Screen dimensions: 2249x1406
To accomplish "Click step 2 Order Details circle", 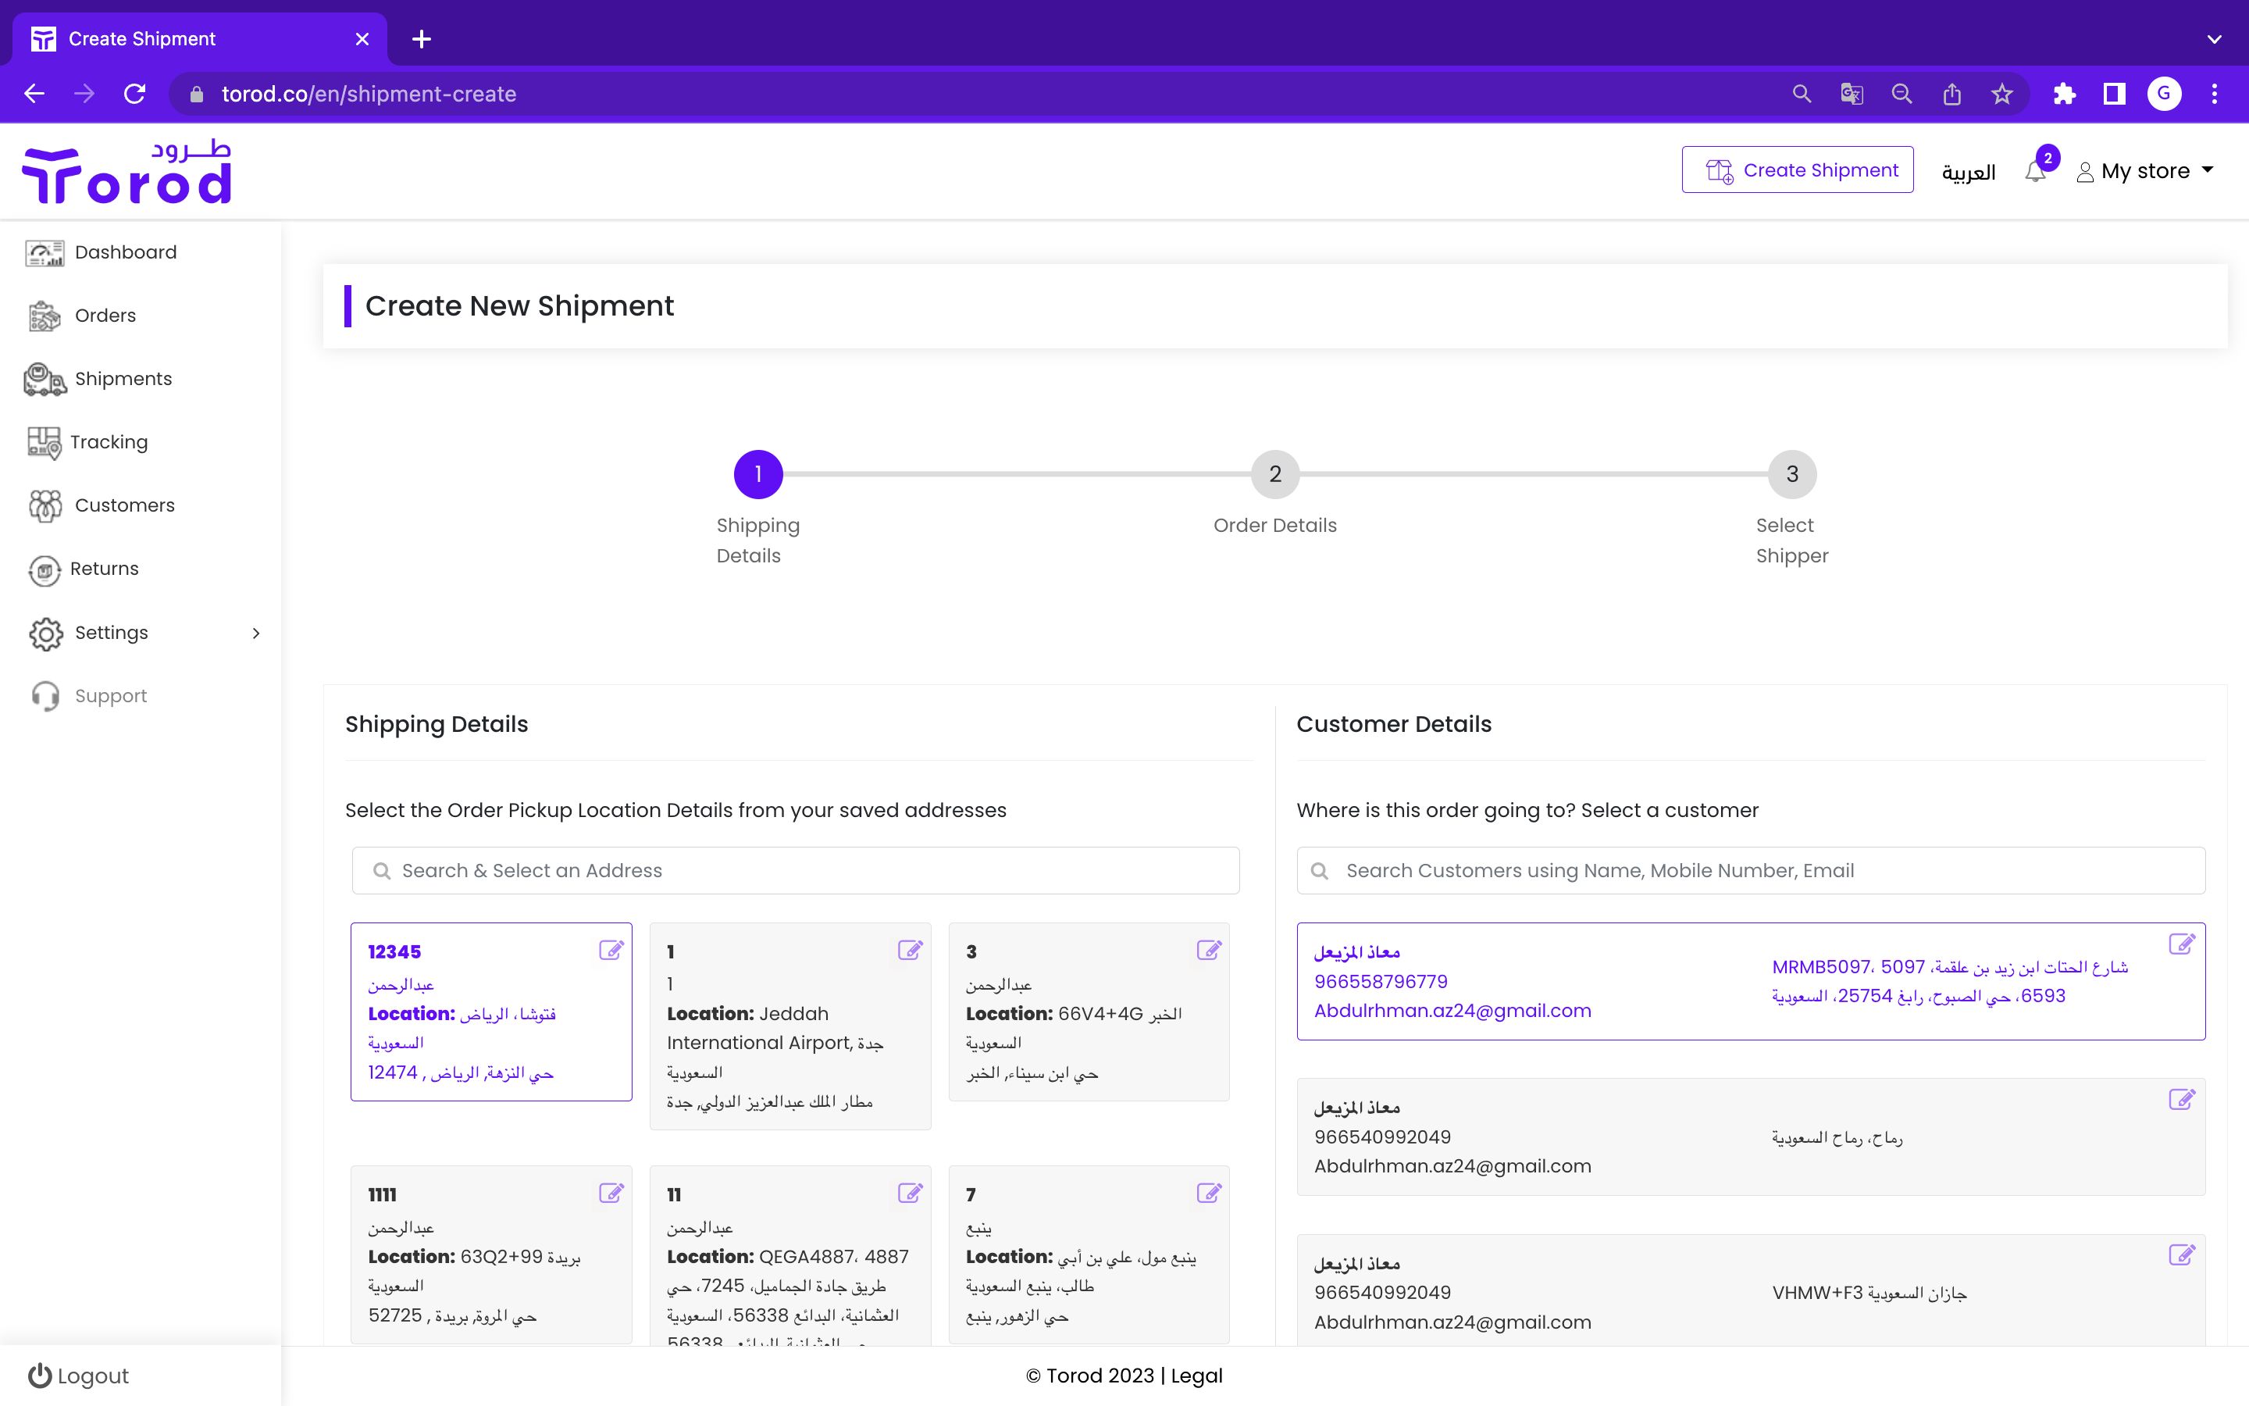I will click(x=1275, y=474).
